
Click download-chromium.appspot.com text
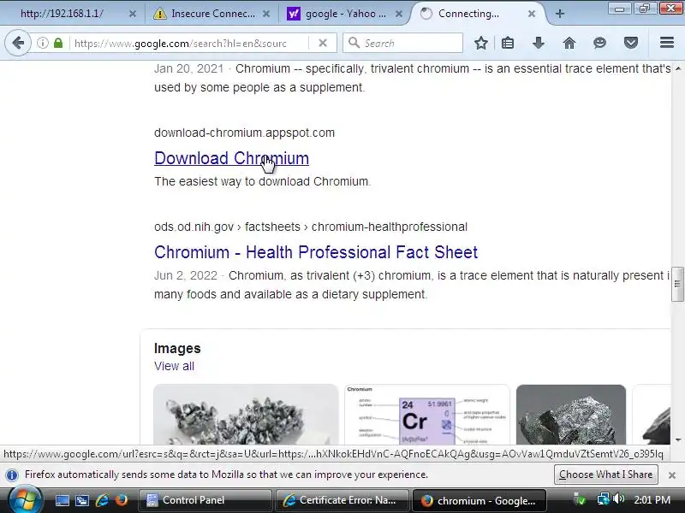(244, 133)
